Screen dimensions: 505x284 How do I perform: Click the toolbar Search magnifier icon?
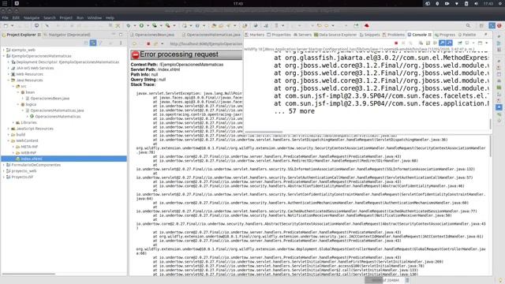(468, 25)
